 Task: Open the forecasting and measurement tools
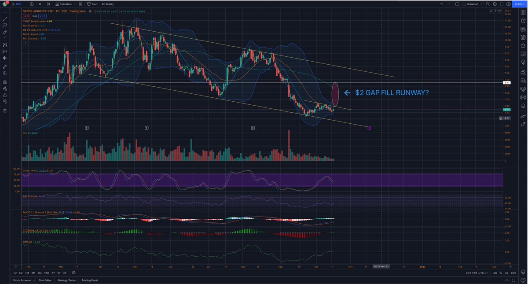(x=5, y=51)
